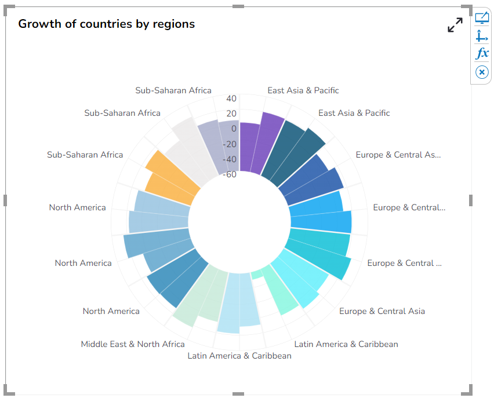This screenshot has height=398, width=494.
Task: Click the 'Middle East & North Africa' label
Action: (133, 344)
